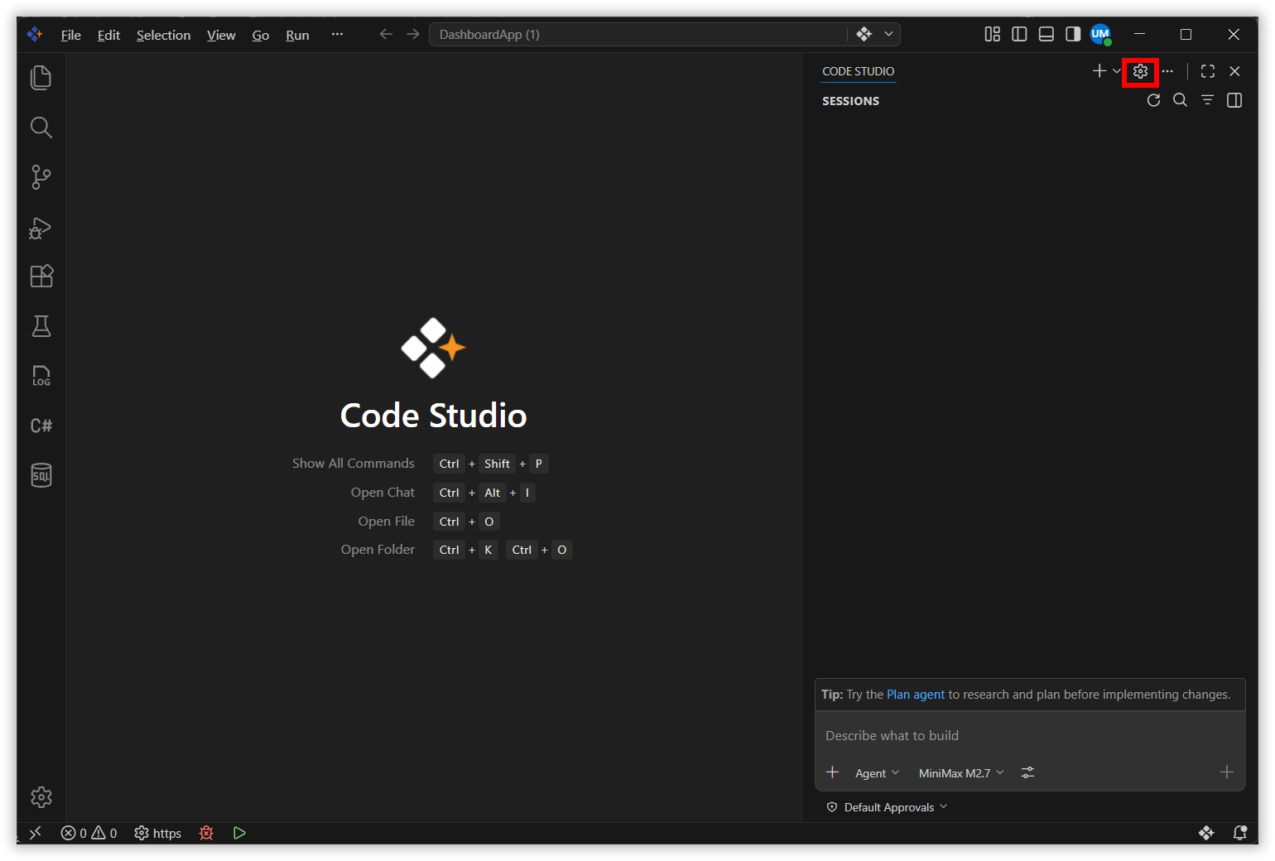The width and height of the screenshot is (1275, 861).
Task: Open the notifications bell in status bar
Action: coord(1239,833)
